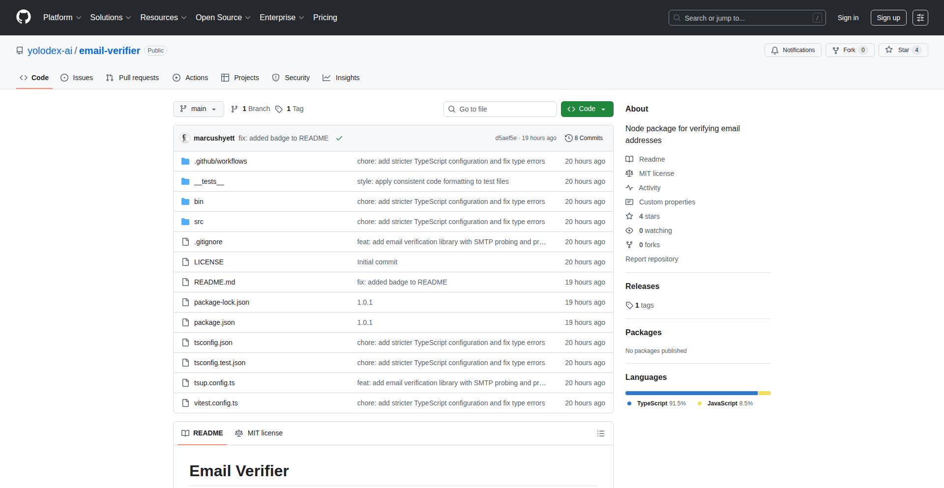Click the Go to file search box

(500, 109)
